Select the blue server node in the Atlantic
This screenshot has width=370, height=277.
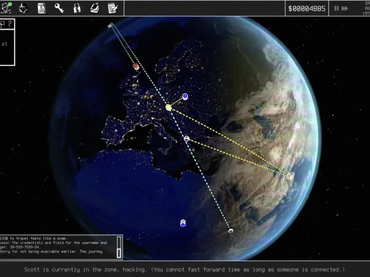click(183, 223)
